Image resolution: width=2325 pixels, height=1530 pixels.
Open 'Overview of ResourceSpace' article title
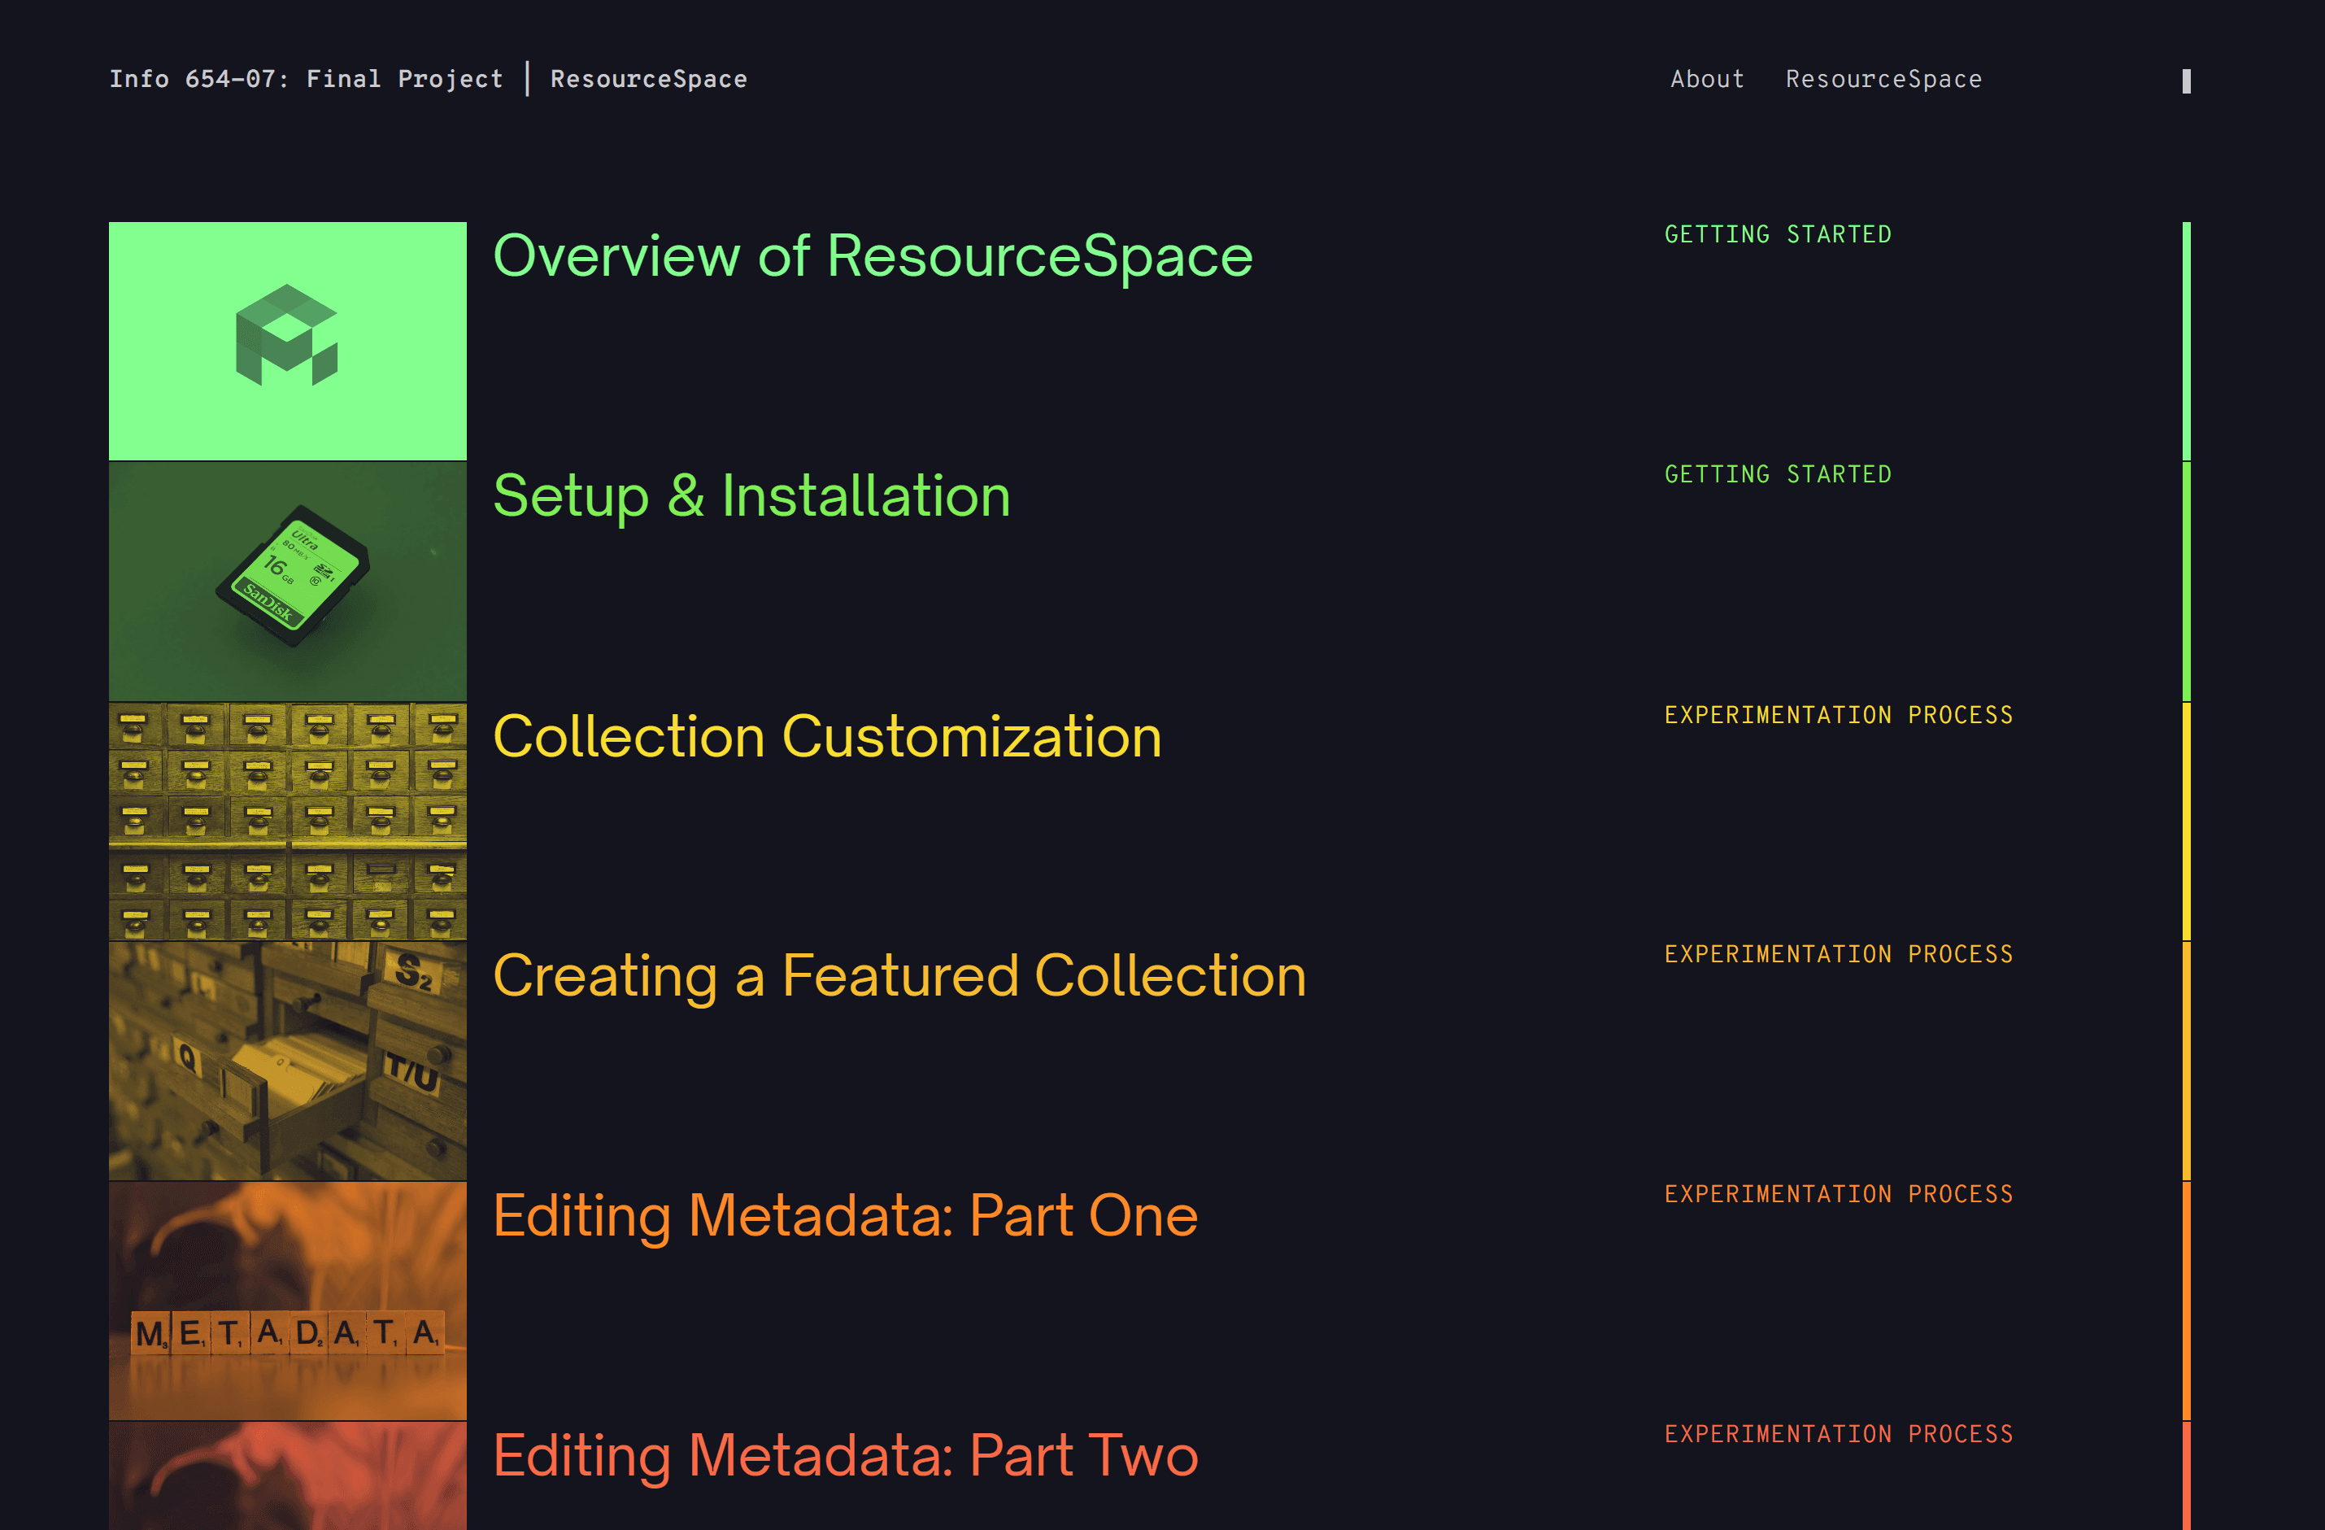click(x=873, y=256)
